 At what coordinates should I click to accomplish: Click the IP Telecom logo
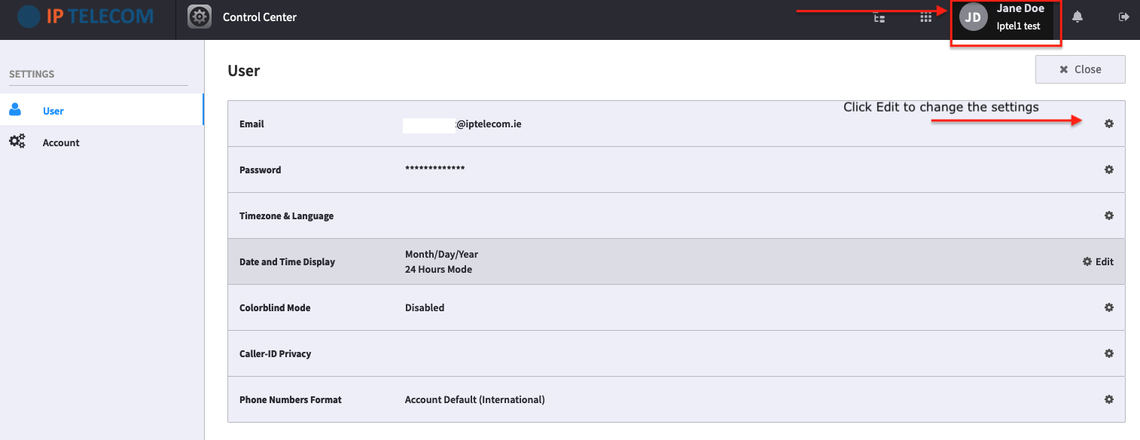click(x=85, y=16)
